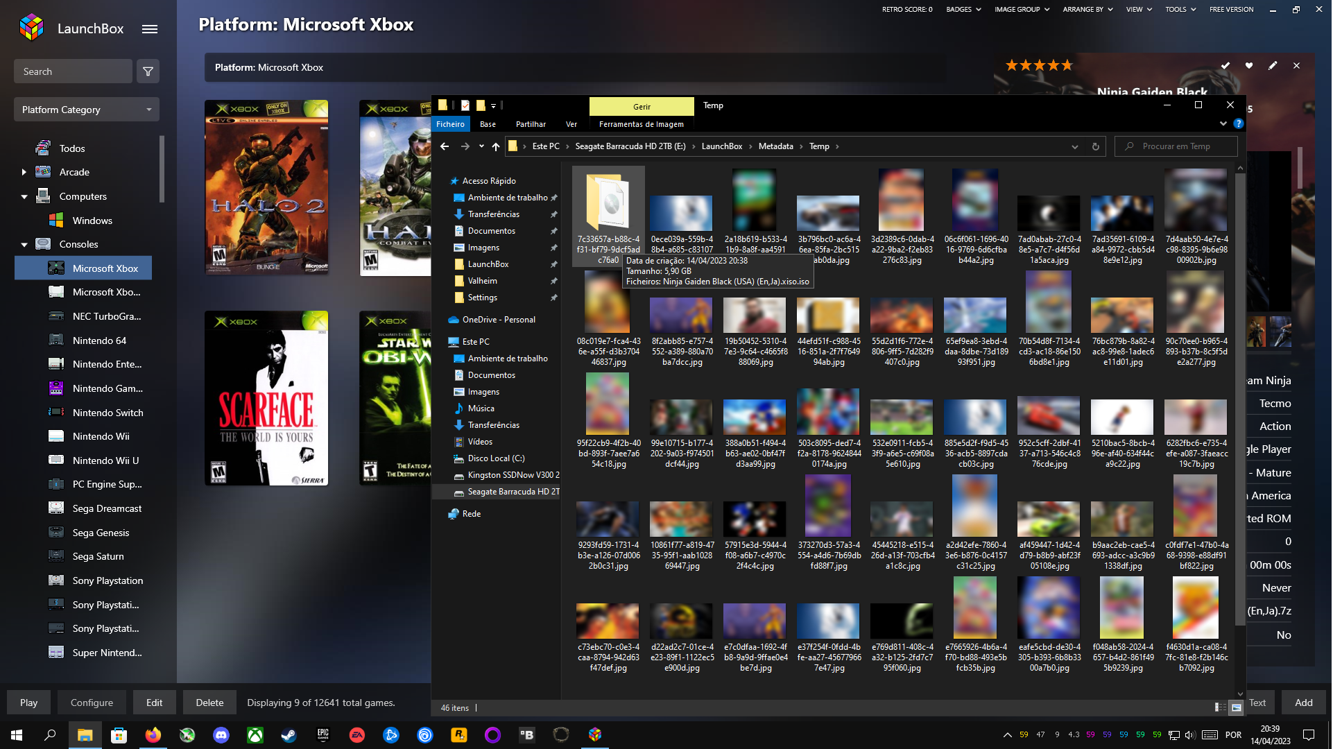Click the Add button
1333x749 pixels.
click(1304, 703)
